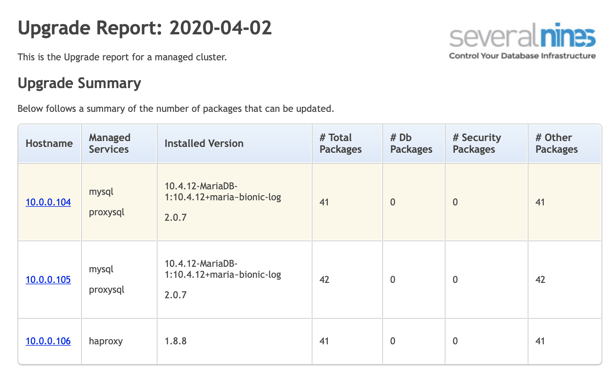The width and height of the screenshot is (611, 375).
Task: Click the Severalnines logo
Action: point(523,41)
